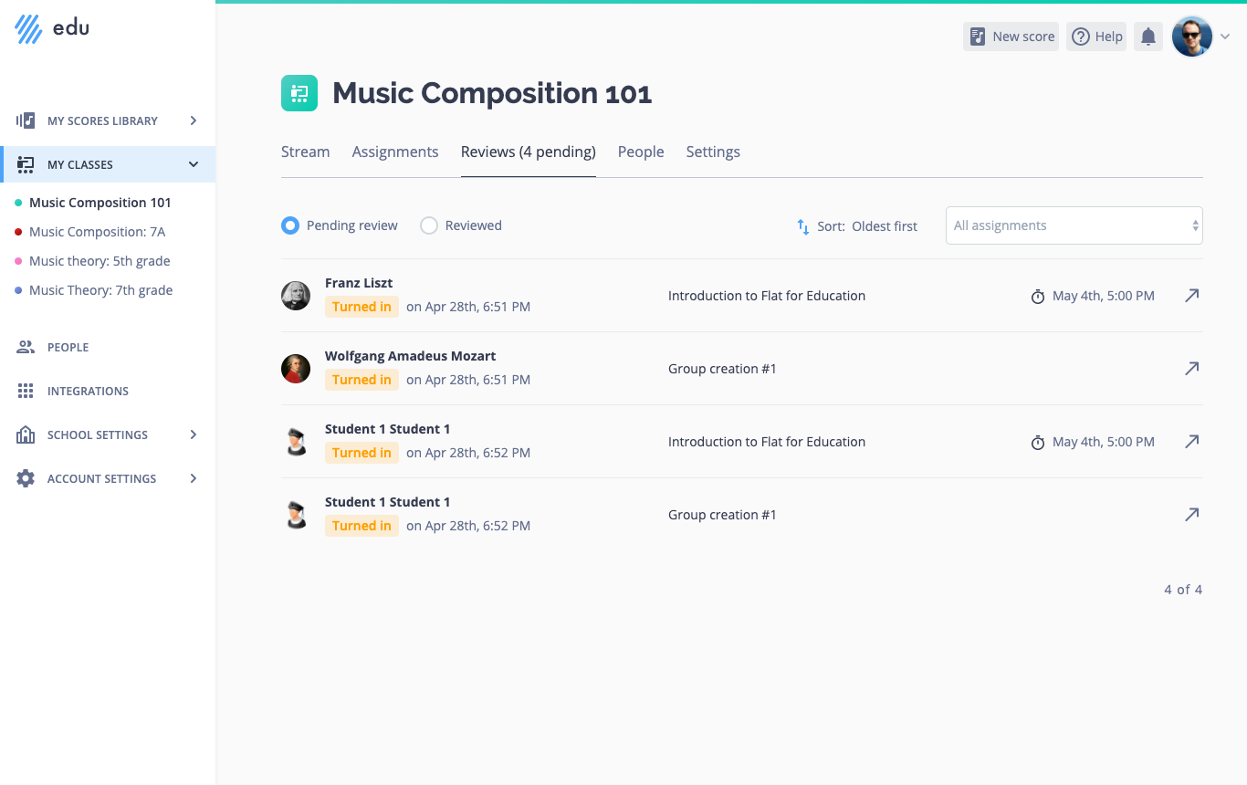Click MY SCORES LIBRARY label in sidebar
The image size is (1247, 785).
pyautogui.click(x=102, y=120)
